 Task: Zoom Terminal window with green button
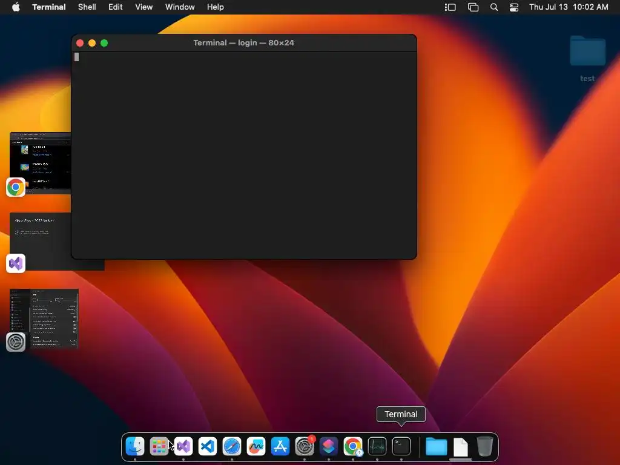pyautogui.click(x=104, y=43)
